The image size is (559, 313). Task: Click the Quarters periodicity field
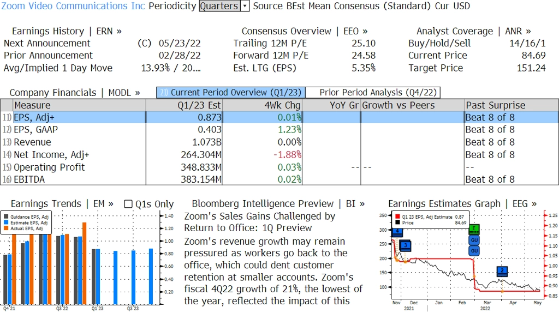pyautogui.click(x=219, y=6)
